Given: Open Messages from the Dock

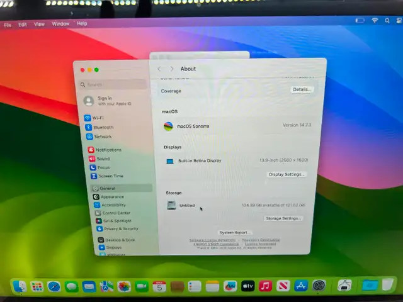Looking at the screenshot, I should tap(72, 287).
